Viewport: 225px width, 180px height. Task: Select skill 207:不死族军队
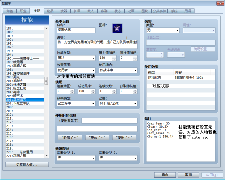(25, 103)
